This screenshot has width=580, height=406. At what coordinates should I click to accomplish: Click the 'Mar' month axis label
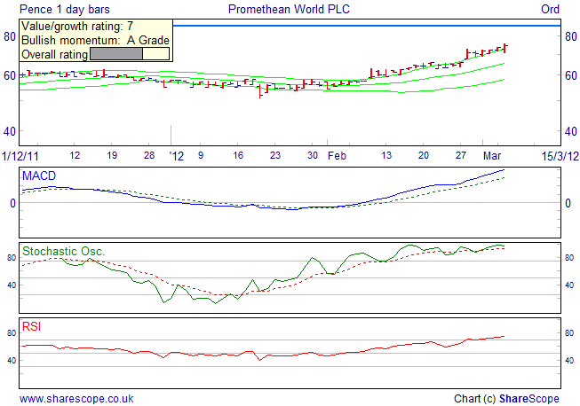[492, 156]
